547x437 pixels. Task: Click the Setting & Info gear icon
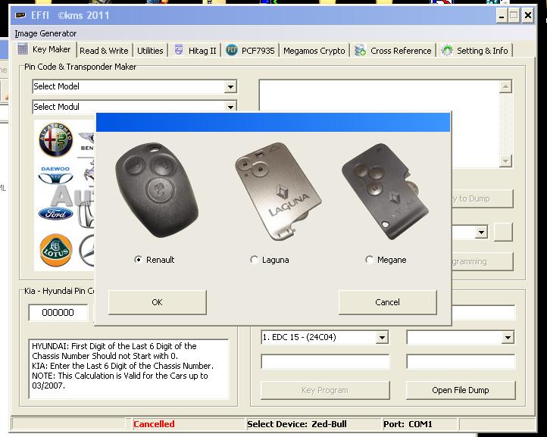[x=447, y=51]
